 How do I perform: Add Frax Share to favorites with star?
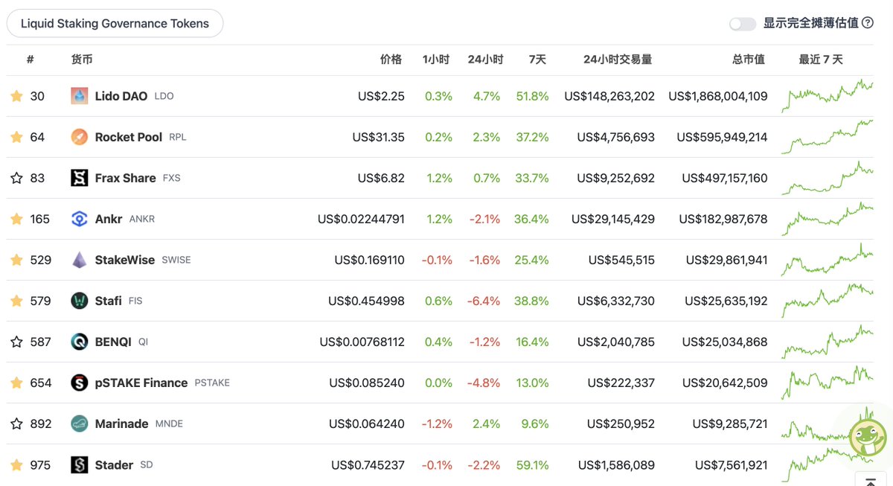tap(16, 178)
